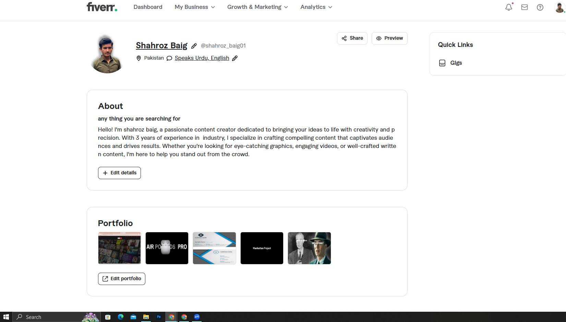
Task: Click the Windows Start button
Action: click(6, 317)
